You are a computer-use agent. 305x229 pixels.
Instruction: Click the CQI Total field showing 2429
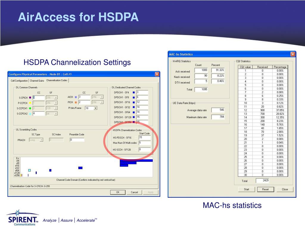pyautogui.click(x=263, y=180)
